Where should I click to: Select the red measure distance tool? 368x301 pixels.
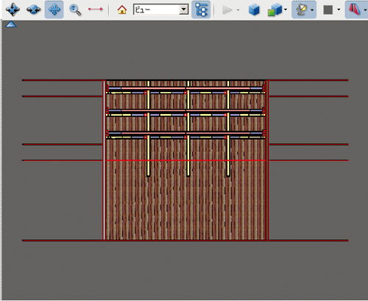pyautogui.click(x=96, y=10)
